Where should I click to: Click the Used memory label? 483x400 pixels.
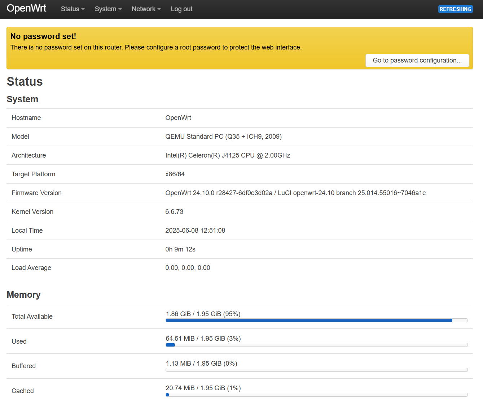[19, 341]
